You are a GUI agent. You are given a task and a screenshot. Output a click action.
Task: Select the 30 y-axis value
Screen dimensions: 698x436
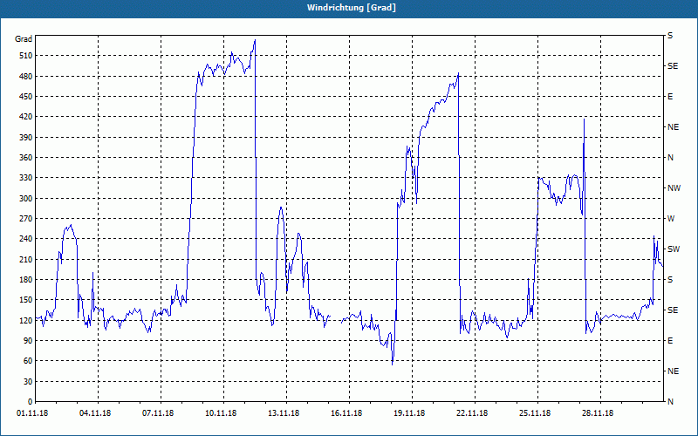tap(28, 382)
